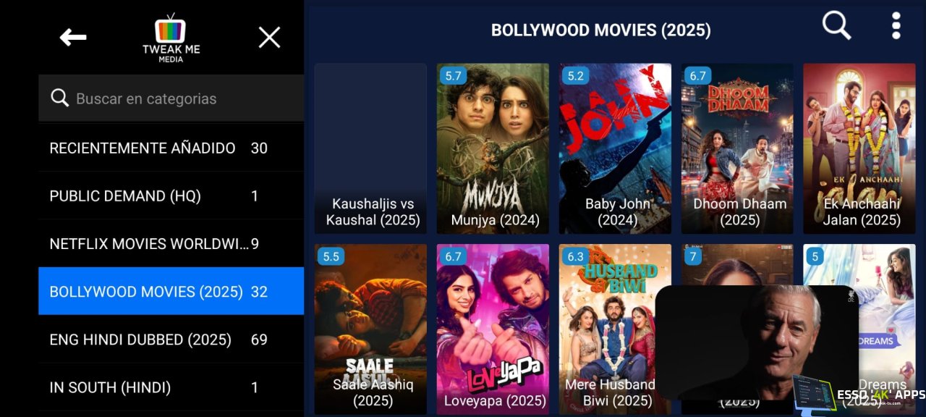
Task: Select Public Demand (HQ) category
Action: (171, 195)
